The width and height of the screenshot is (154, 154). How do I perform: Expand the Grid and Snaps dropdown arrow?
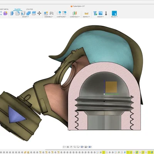point(87,147)
